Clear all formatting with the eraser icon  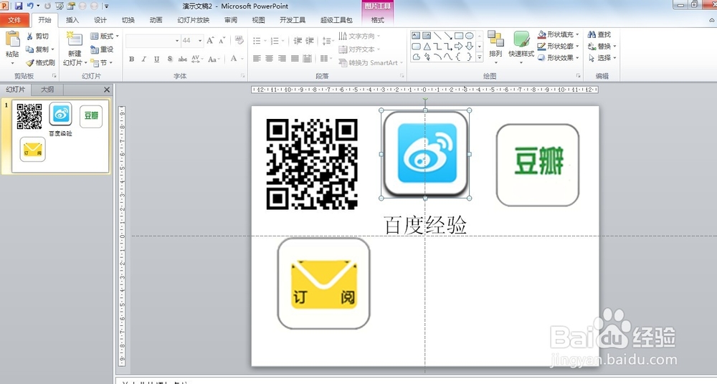pos(239,40)
